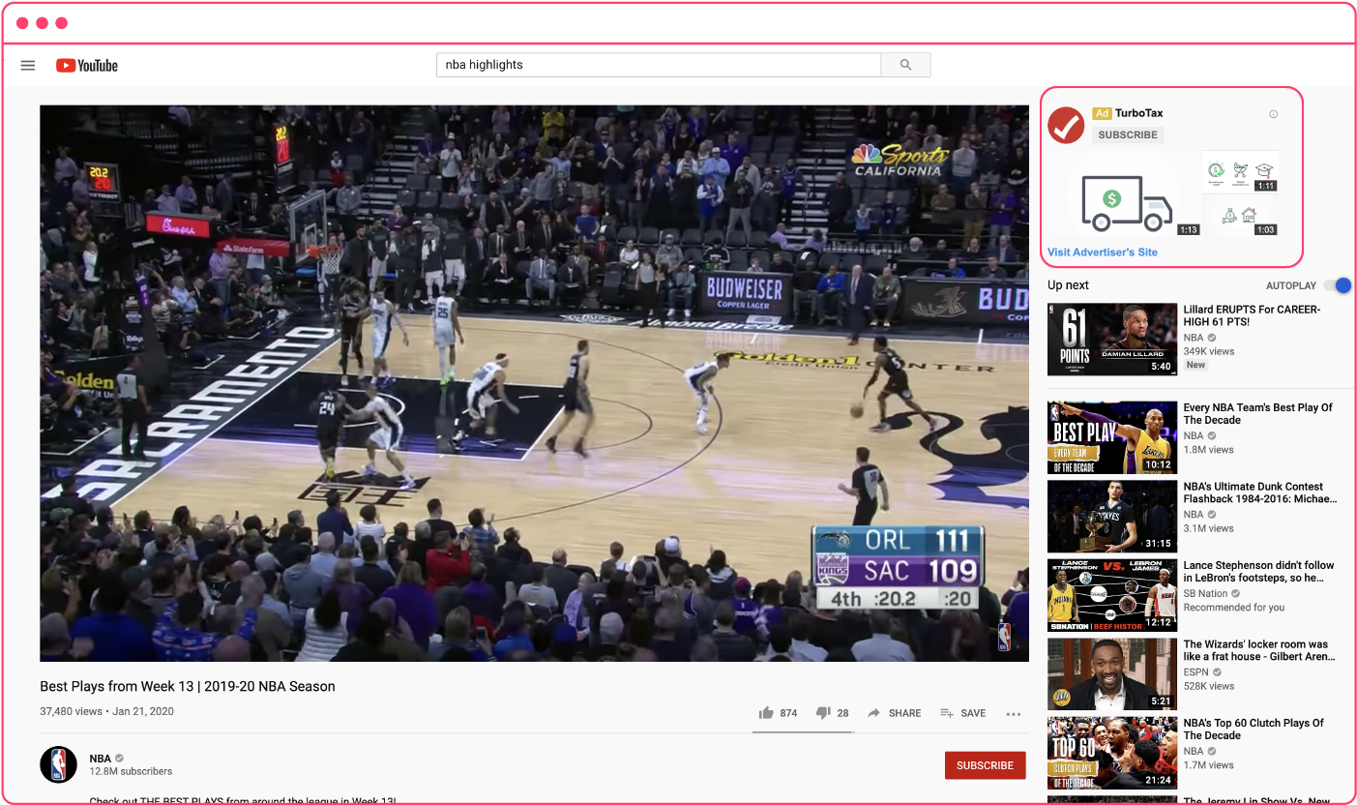Open 'Lance Stephenson didn't follow' title
Viewport: 1357px width, 805px height.
pyautogui.click(x=1258, y=572)
